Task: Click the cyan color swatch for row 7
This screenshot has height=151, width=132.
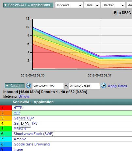Action: point(6,139)
